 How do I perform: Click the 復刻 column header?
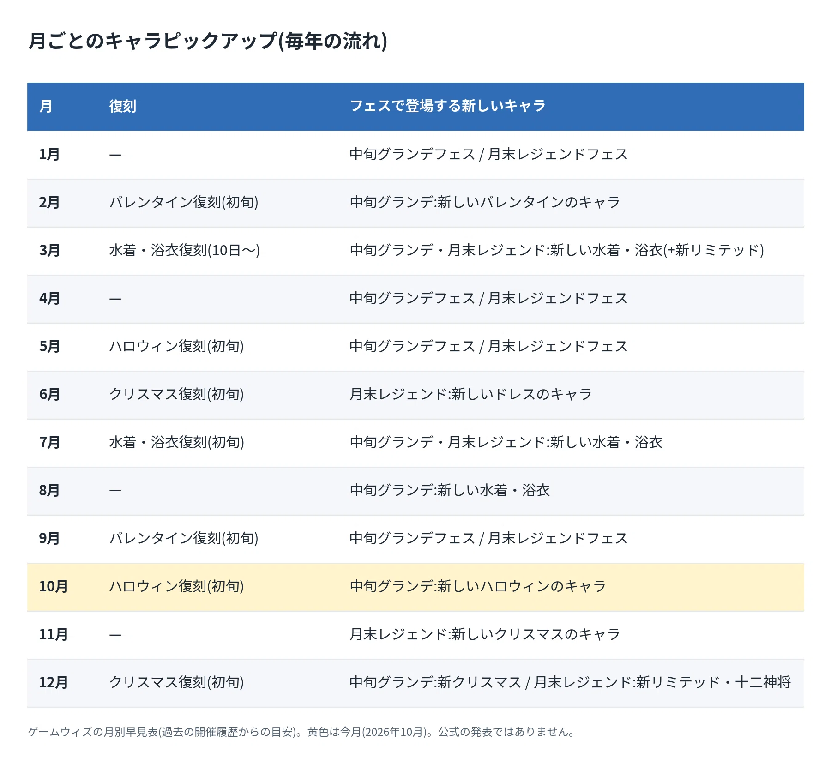point(122,106)
